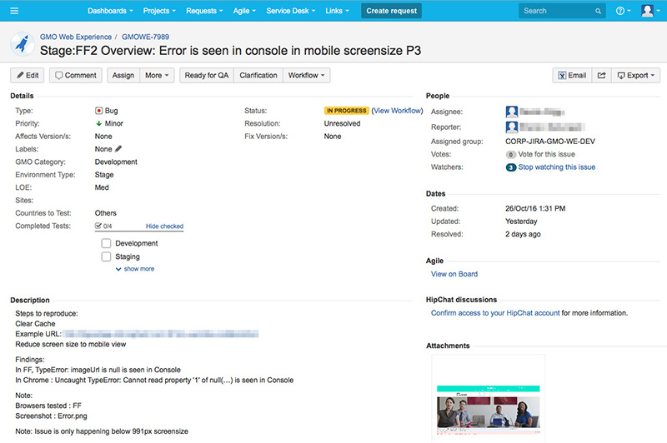Viewport: 667px width, 443px height.
Task: Check the Development test checkbox
Action: click(106, 243)
